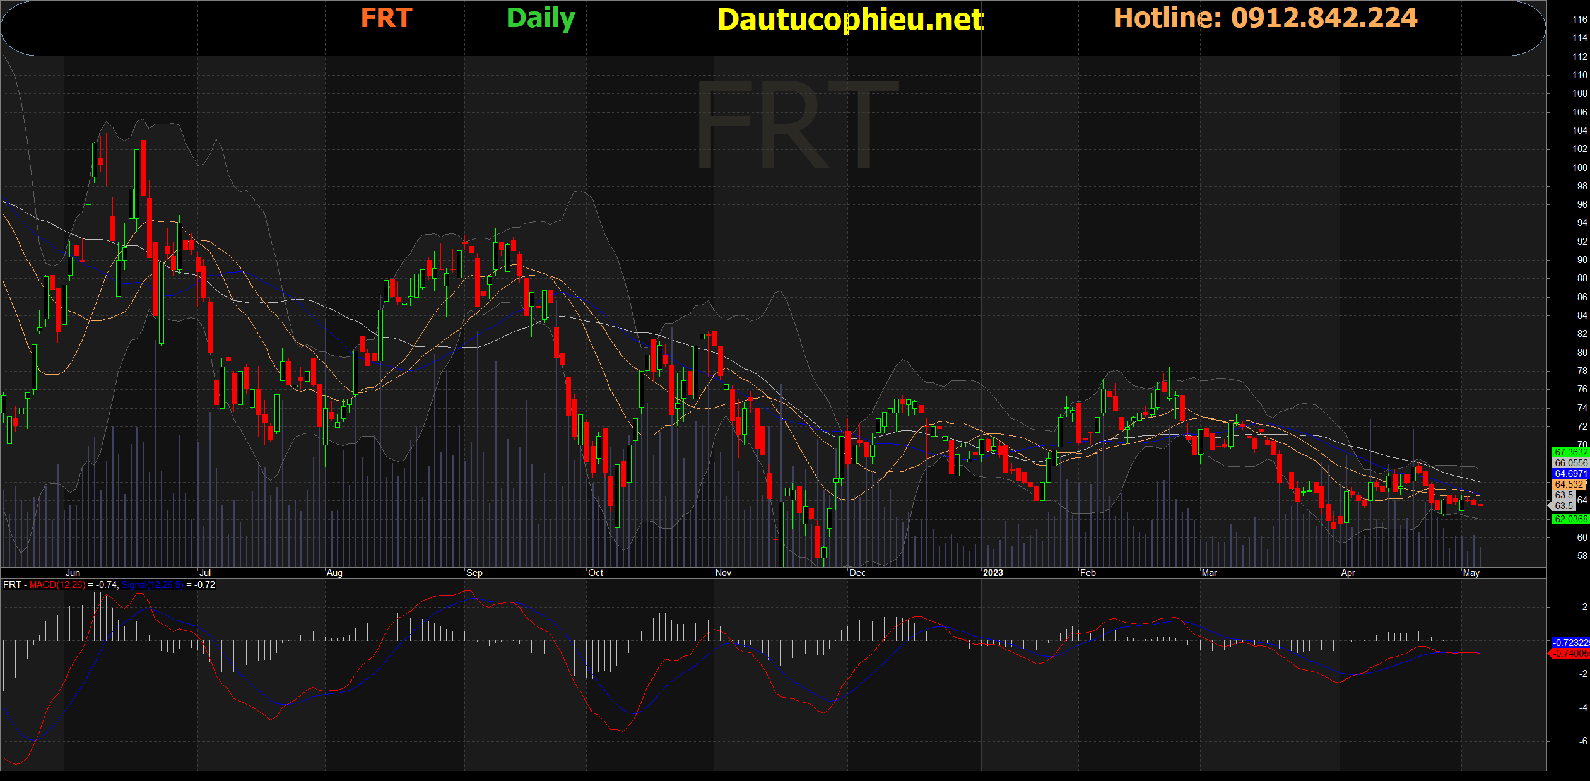Viewport: 1590px width, 781px height.
Task: Click the gray 66.0556 price tag
Action: pos(1570,463)
